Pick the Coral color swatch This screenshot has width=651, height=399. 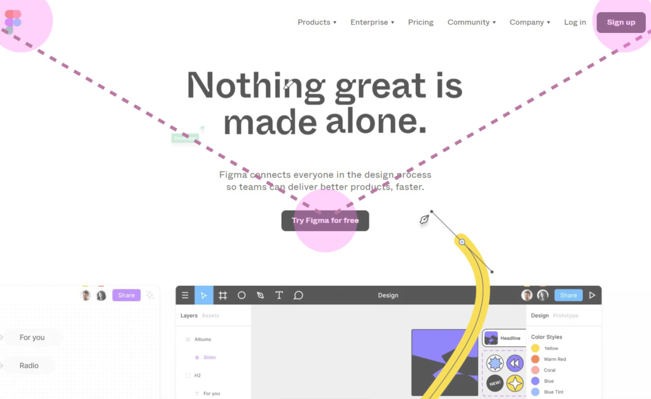click(x=535, y=370)
